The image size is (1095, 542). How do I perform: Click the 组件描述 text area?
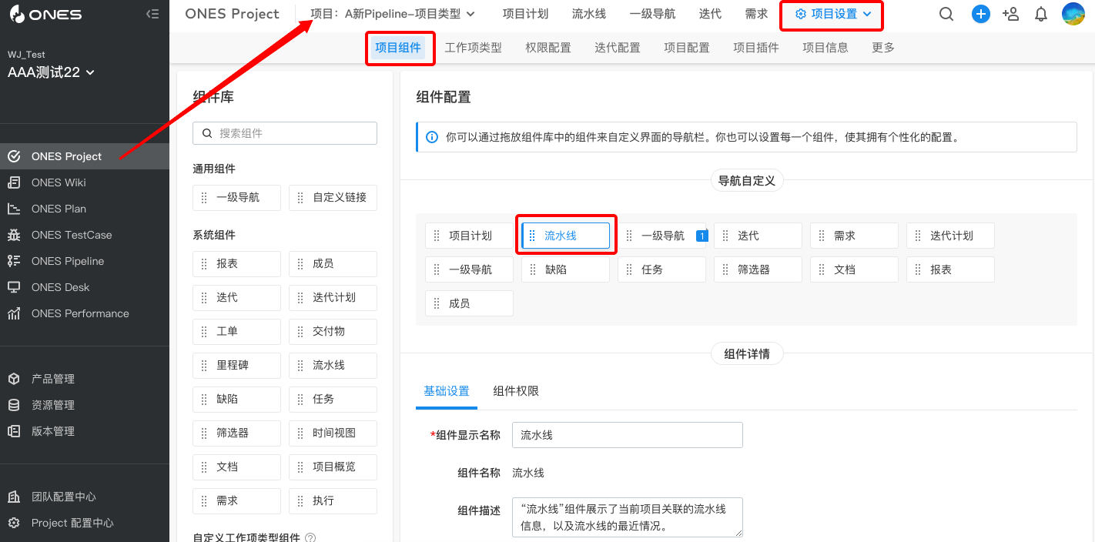click(628, 517)
